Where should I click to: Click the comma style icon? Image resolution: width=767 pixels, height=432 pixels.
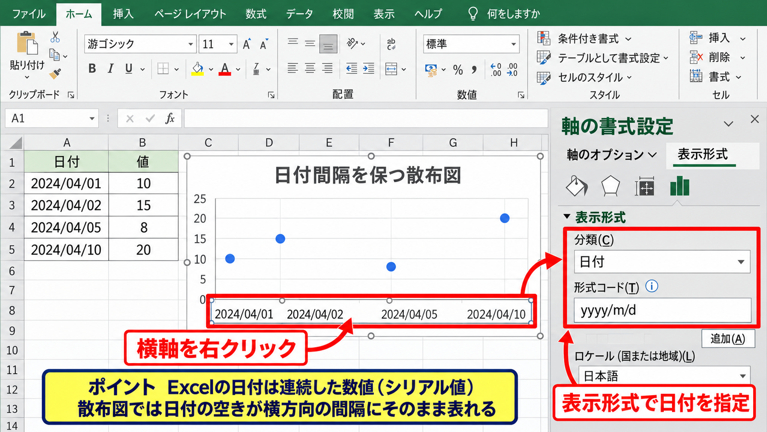(474, 70)
